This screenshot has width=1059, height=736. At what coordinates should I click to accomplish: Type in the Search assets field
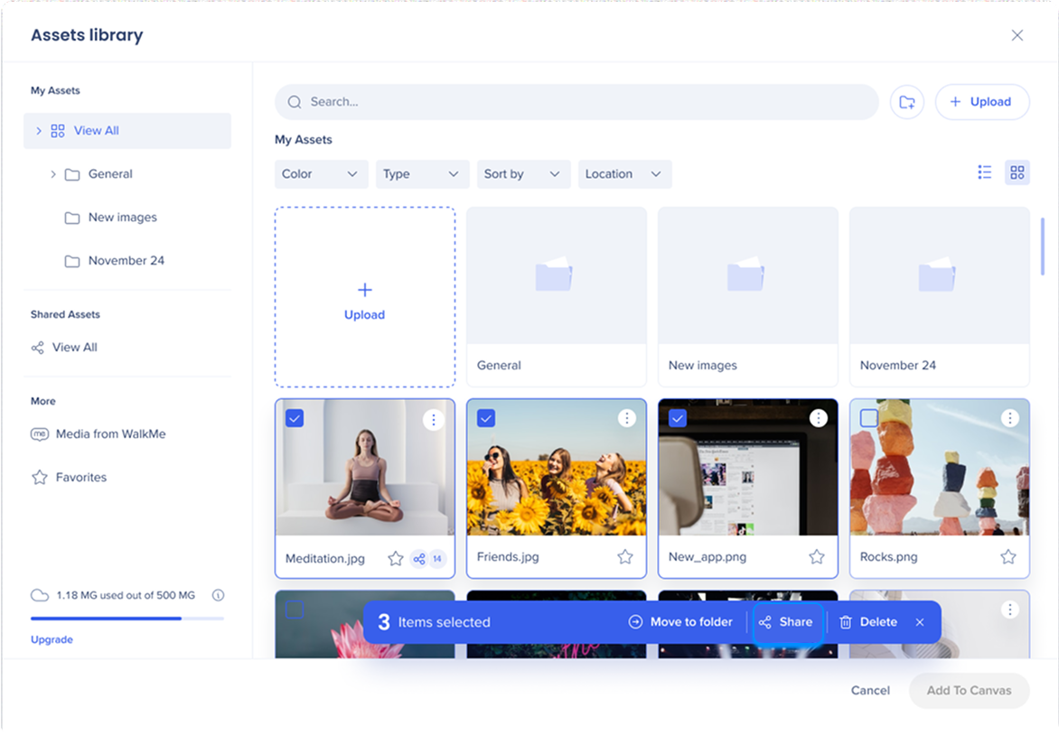click(578, 102)
